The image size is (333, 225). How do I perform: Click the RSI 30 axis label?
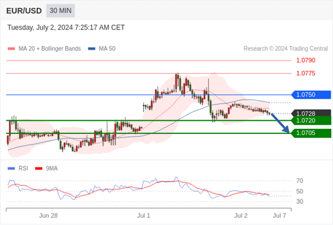[300, 202]
